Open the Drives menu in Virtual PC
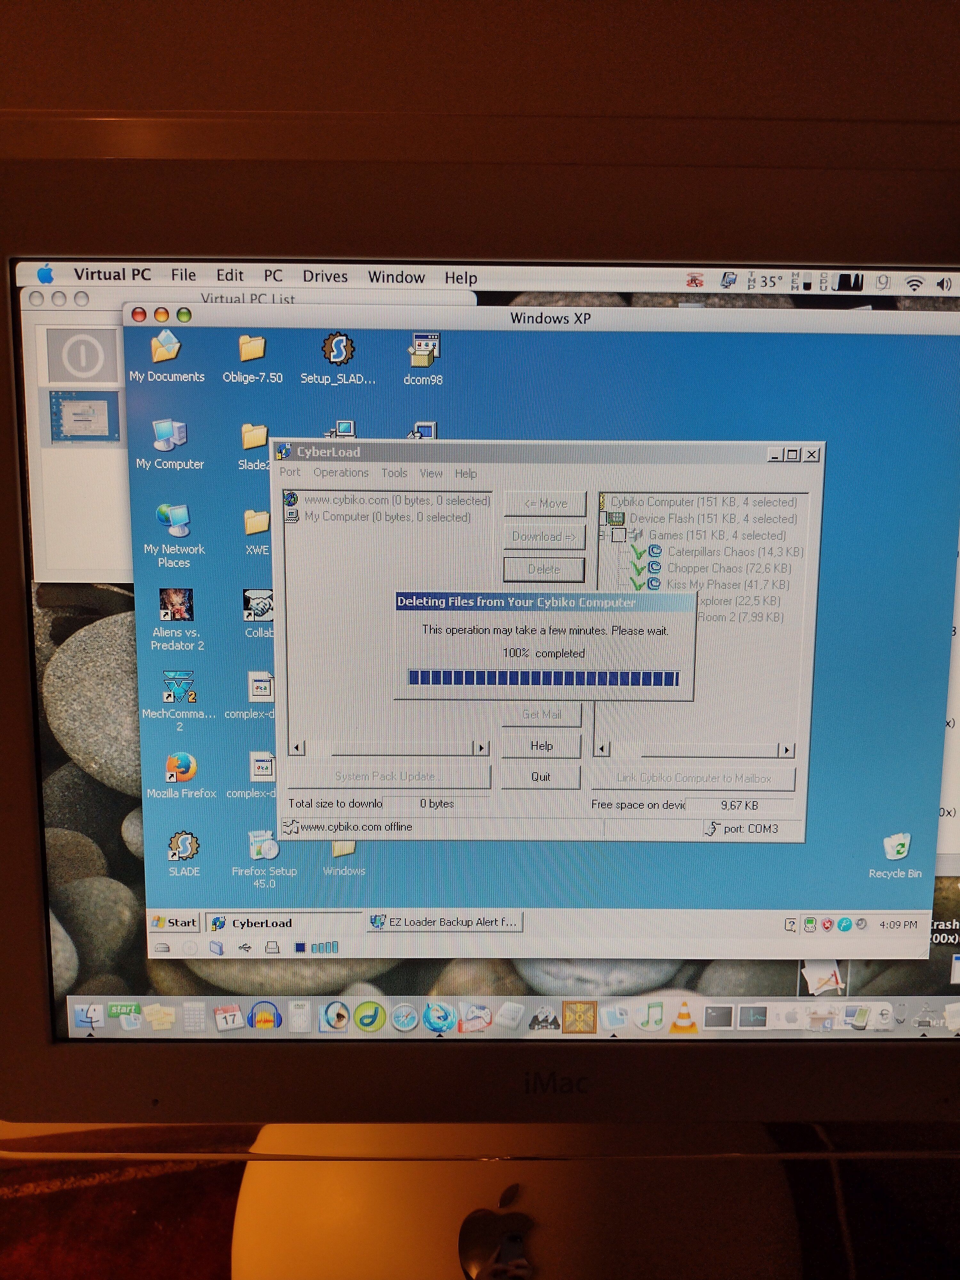This screenshot has height=1280, width=960. (324, 276)
